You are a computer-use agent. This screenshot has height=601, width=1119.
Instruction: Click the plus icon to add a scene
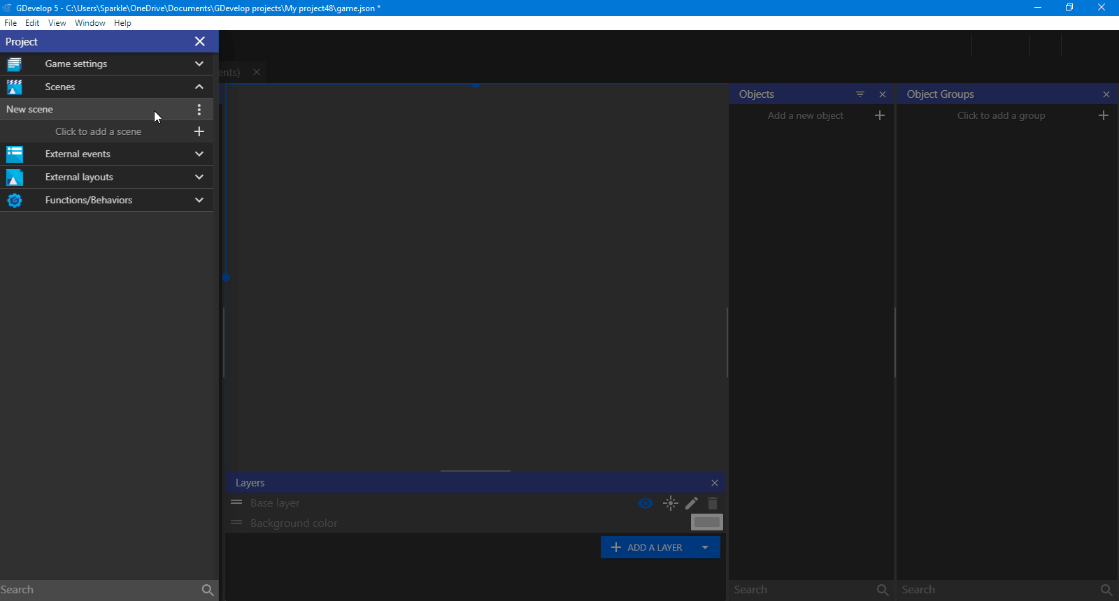[199, 131]
